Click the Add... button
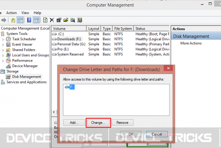 coord(74,123)
